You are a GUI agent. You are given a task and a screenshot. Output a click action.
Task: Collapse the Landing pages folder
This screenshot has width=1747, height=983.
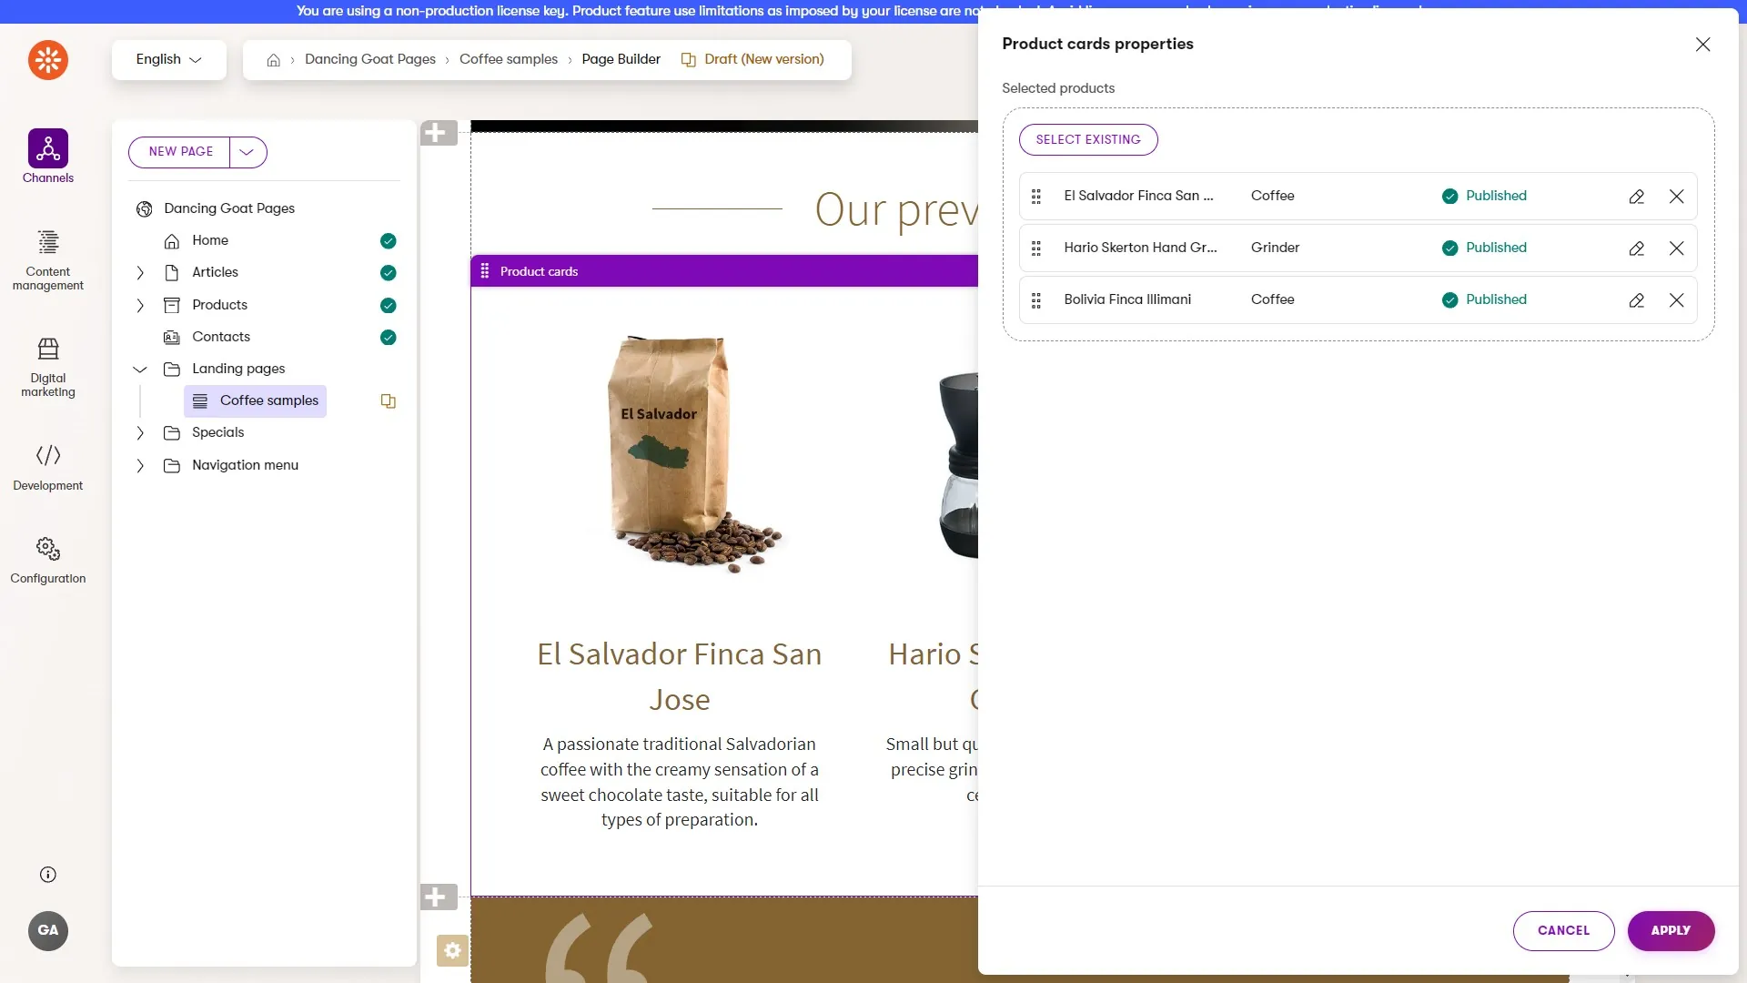pyautogui.click(x=139, y=370)
